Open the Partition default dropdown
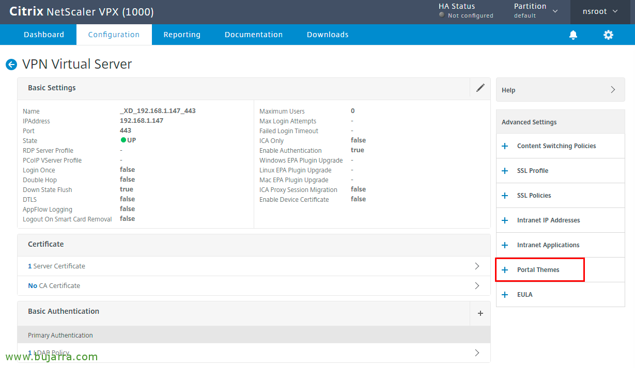 click(536, 11)
